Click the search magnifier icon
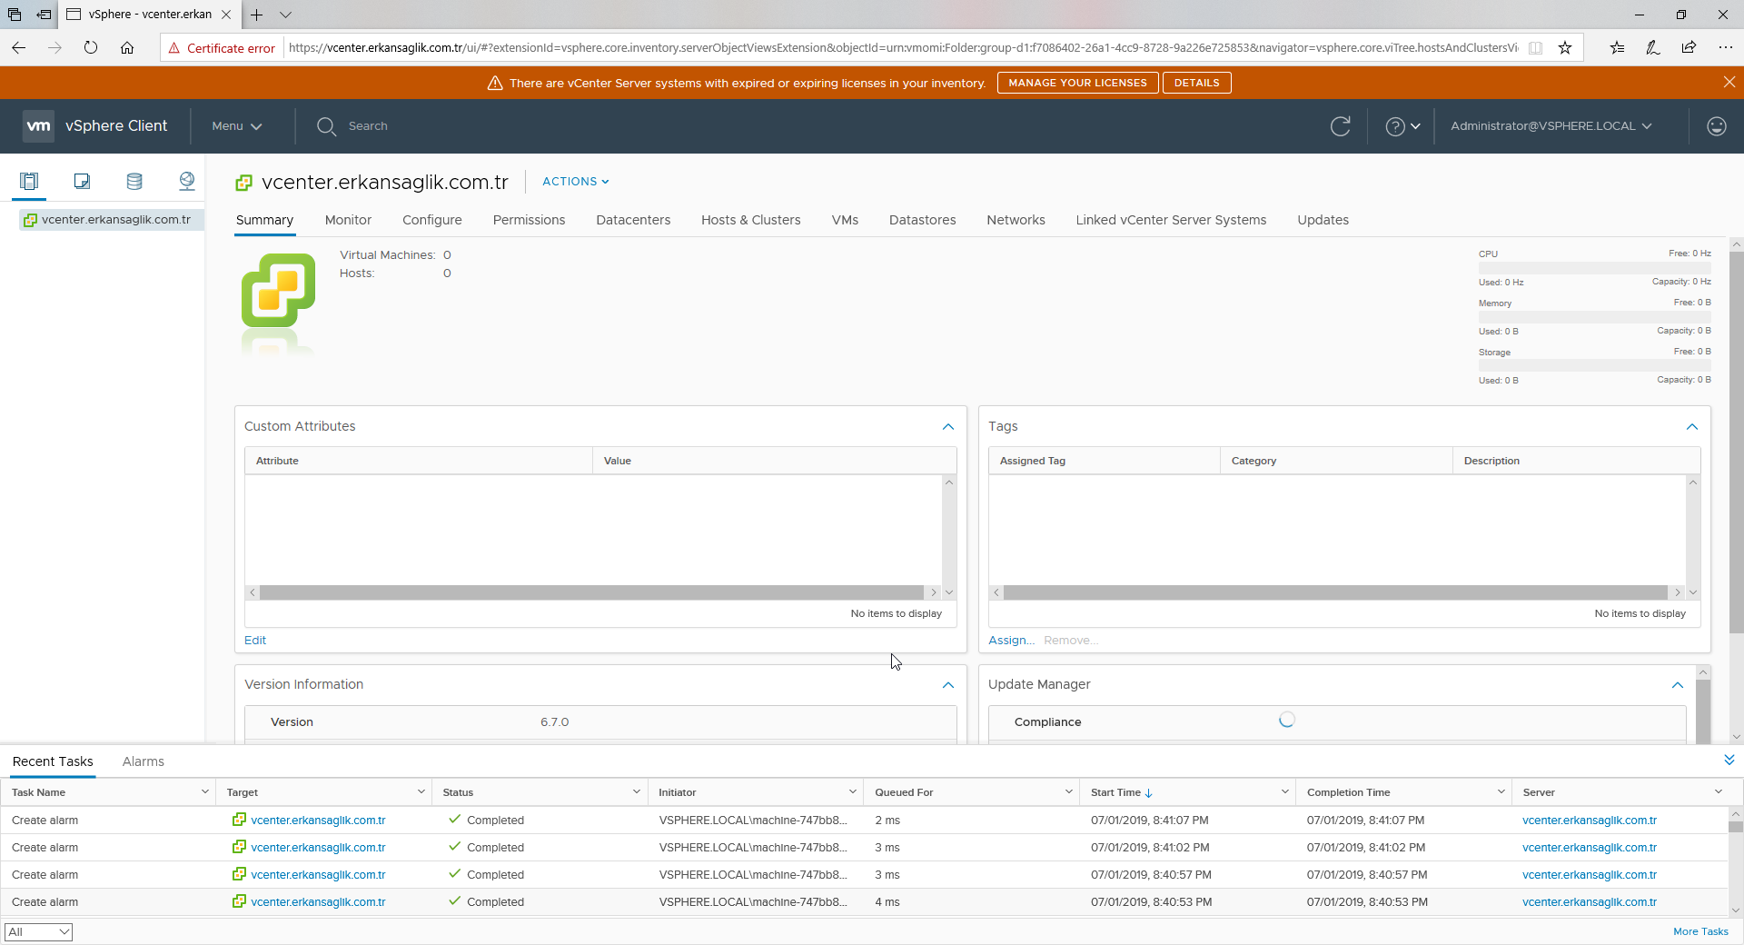The height and width of the screenshot is (945, 1744). pos(326,126)
